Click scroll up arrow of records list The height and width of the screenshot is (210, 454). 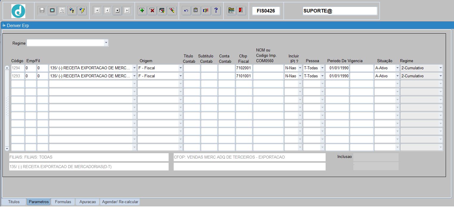pos(7,68)
